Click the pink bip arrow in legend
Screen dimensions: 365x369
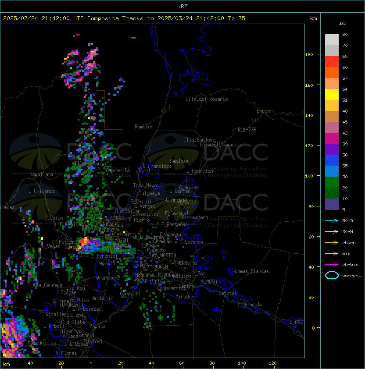[x=332, y=254]
